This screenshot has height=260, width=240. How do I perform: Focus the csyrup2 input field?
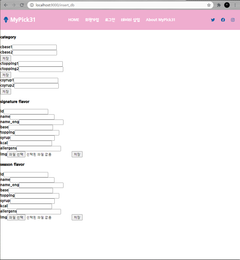37,86
